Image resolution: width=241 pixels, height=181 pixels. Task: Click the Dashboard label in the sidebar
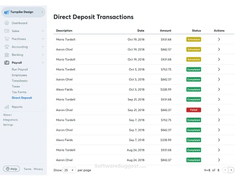pyautogui.click(x=19, y=23)
